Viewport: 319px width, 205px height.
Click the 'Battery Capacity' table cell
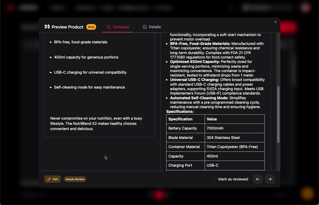pos(186,128)
